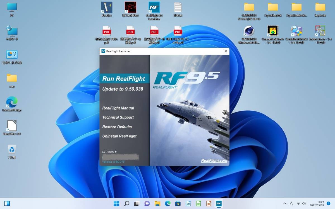Click the Version: 9.50.015 text

pos(113,162)
